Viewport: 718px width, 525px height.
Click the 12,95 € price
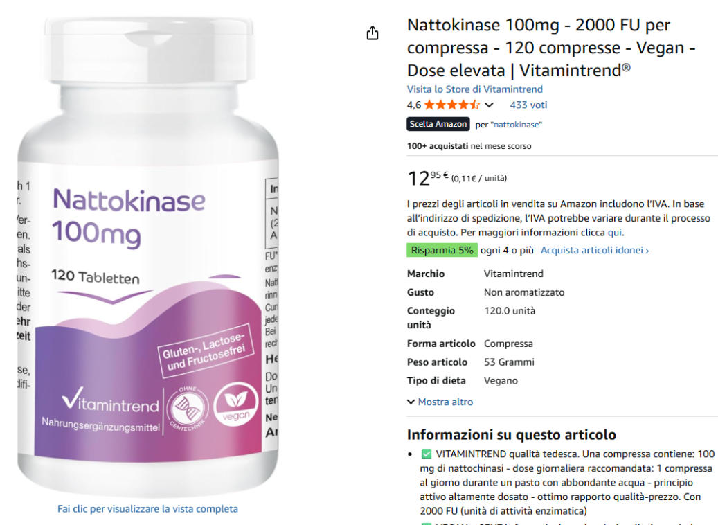pyautogui.click(x=428, y=178)
